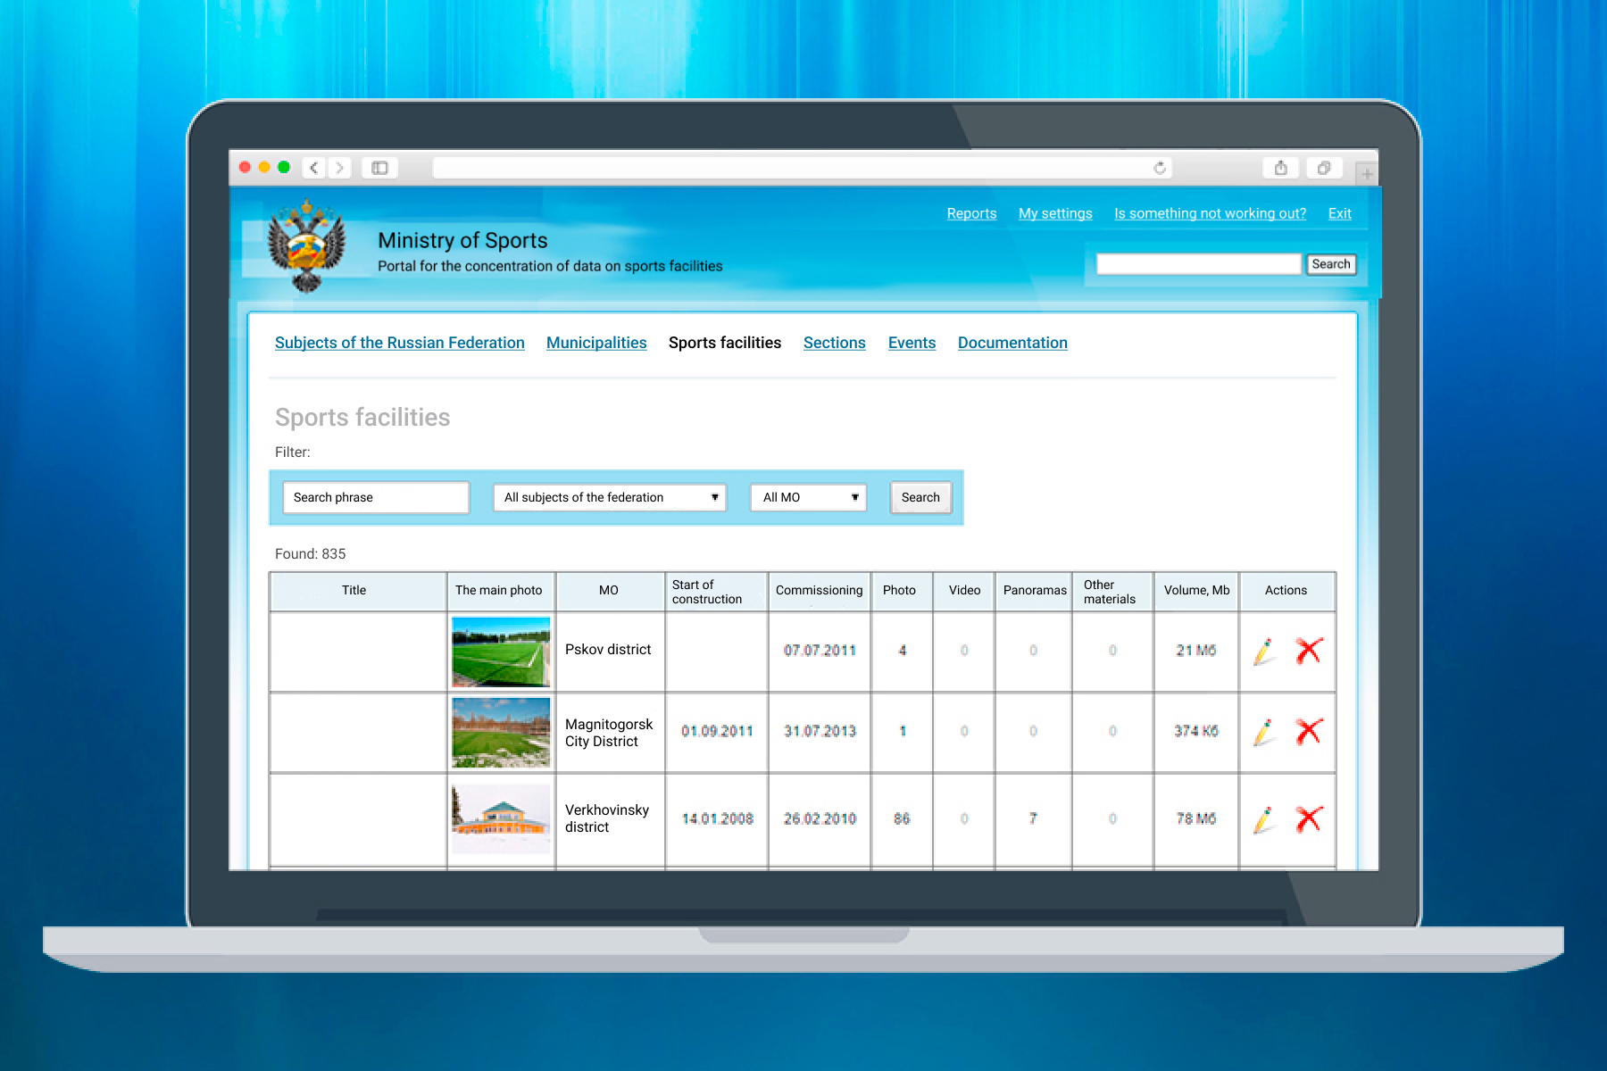Click the Magnitogorsk City District cell

(609, 733)
